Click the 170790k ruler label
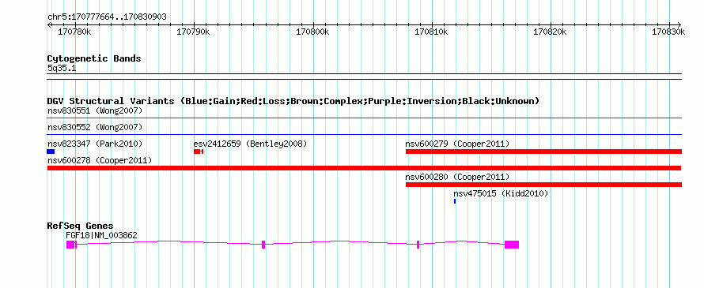The image size is (704, 288). click(194, 32)
